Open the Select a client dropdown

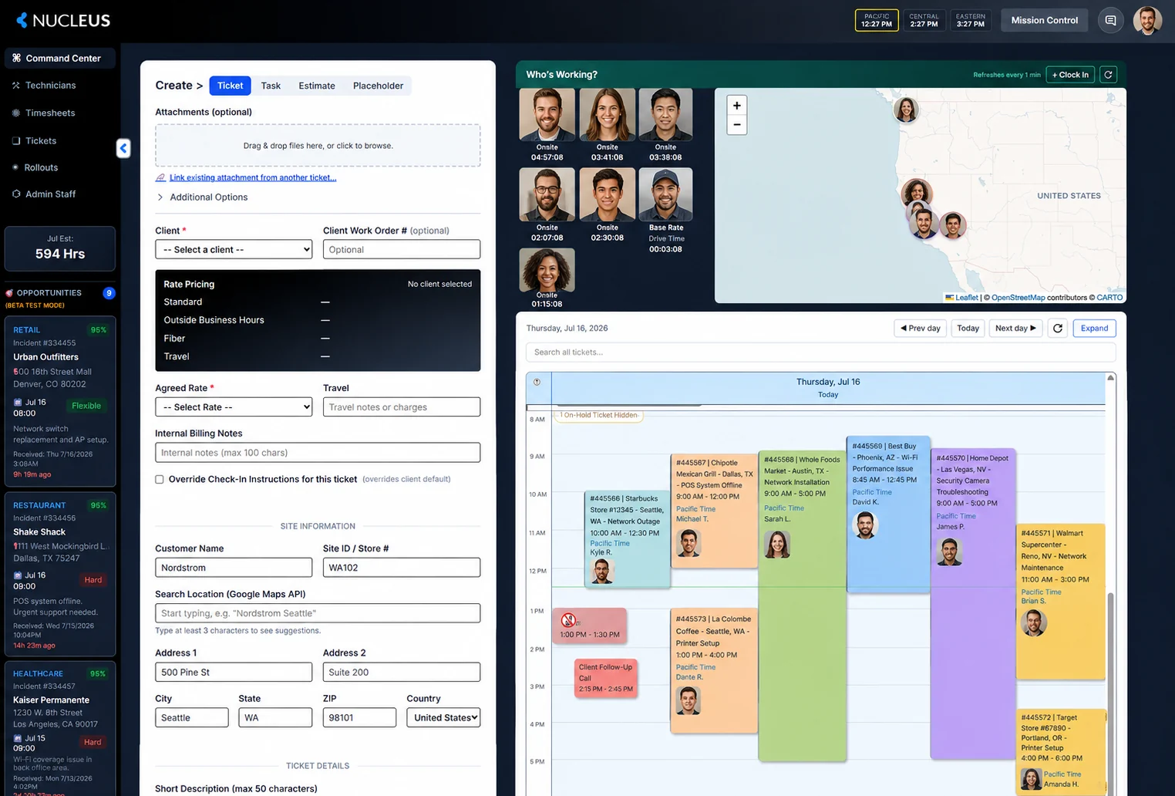click(234, 250)
